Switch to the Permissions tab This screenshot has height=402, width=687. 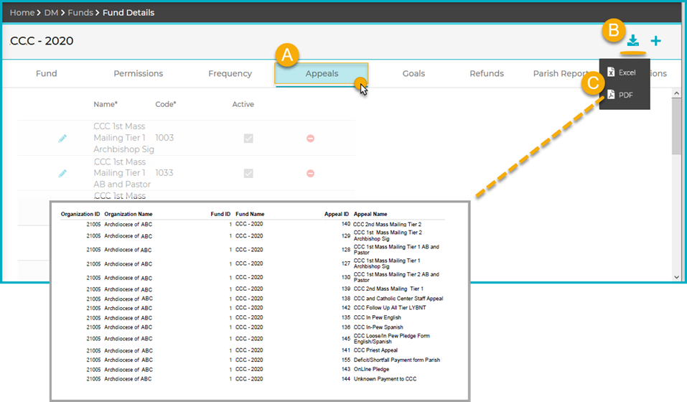point(139,73)
